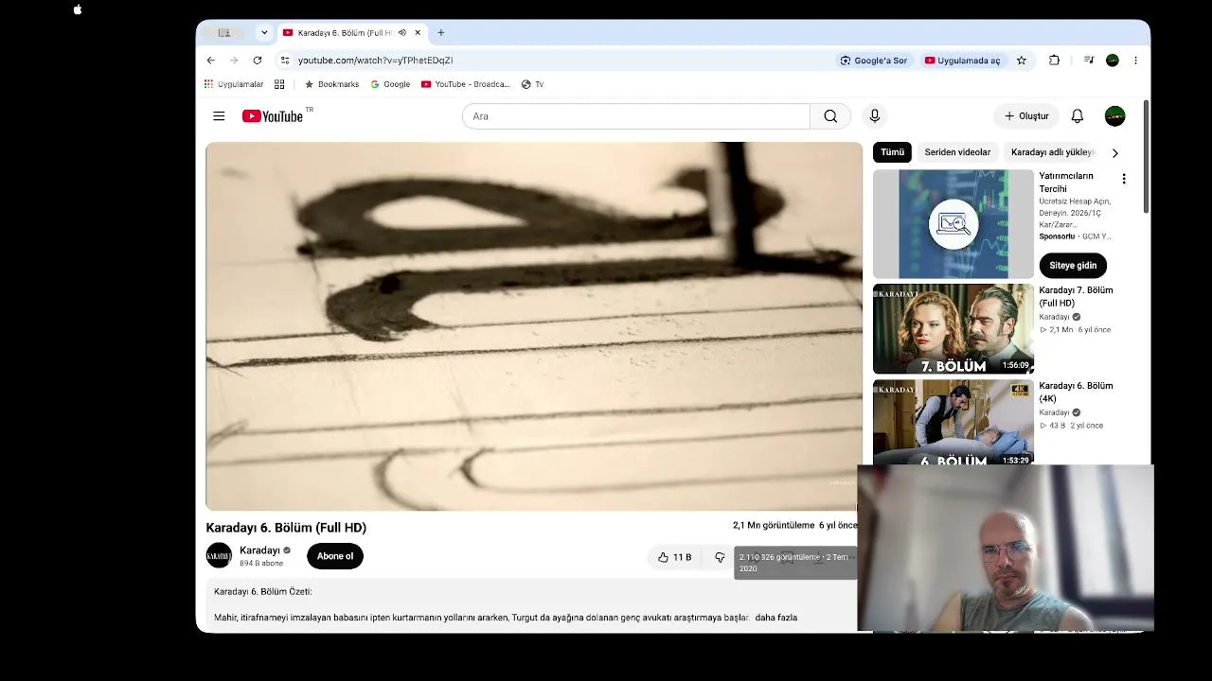Select the Tümü filter chip
The image size is (1212, 681).
tap(892, 152)
